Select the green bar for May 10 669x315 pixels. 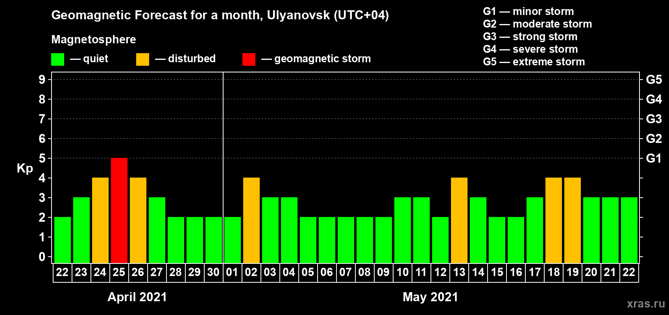click(403, 230)
